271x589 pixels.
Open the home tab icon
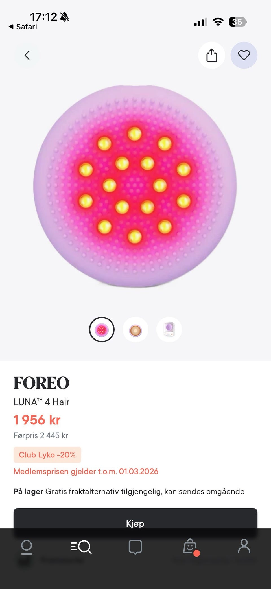tap(27, 547)
